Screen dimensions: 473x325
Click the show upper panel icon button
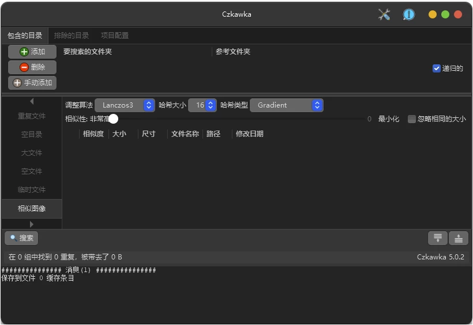click(437, 238)
